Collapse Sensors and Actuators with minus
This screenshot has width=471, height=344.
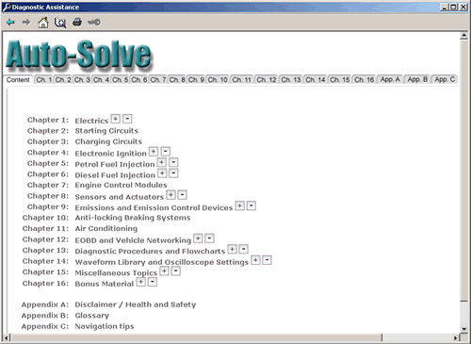(183, 195)
